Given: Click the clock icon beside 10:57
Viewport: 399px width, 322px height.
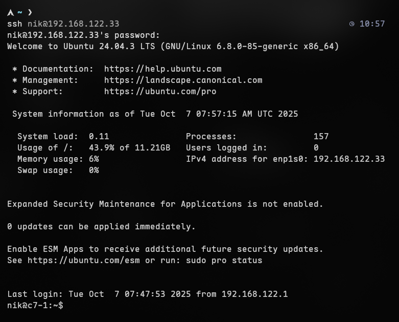Looking at the screenshot, I should [352, 24].
